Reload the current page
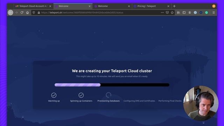This screenshot has width=224, height=126. coord(22,13)
